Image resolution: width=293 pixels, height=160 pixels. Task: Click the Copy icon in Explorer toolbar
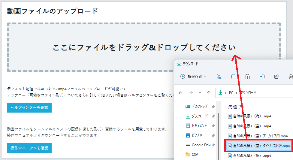point(233,77)
